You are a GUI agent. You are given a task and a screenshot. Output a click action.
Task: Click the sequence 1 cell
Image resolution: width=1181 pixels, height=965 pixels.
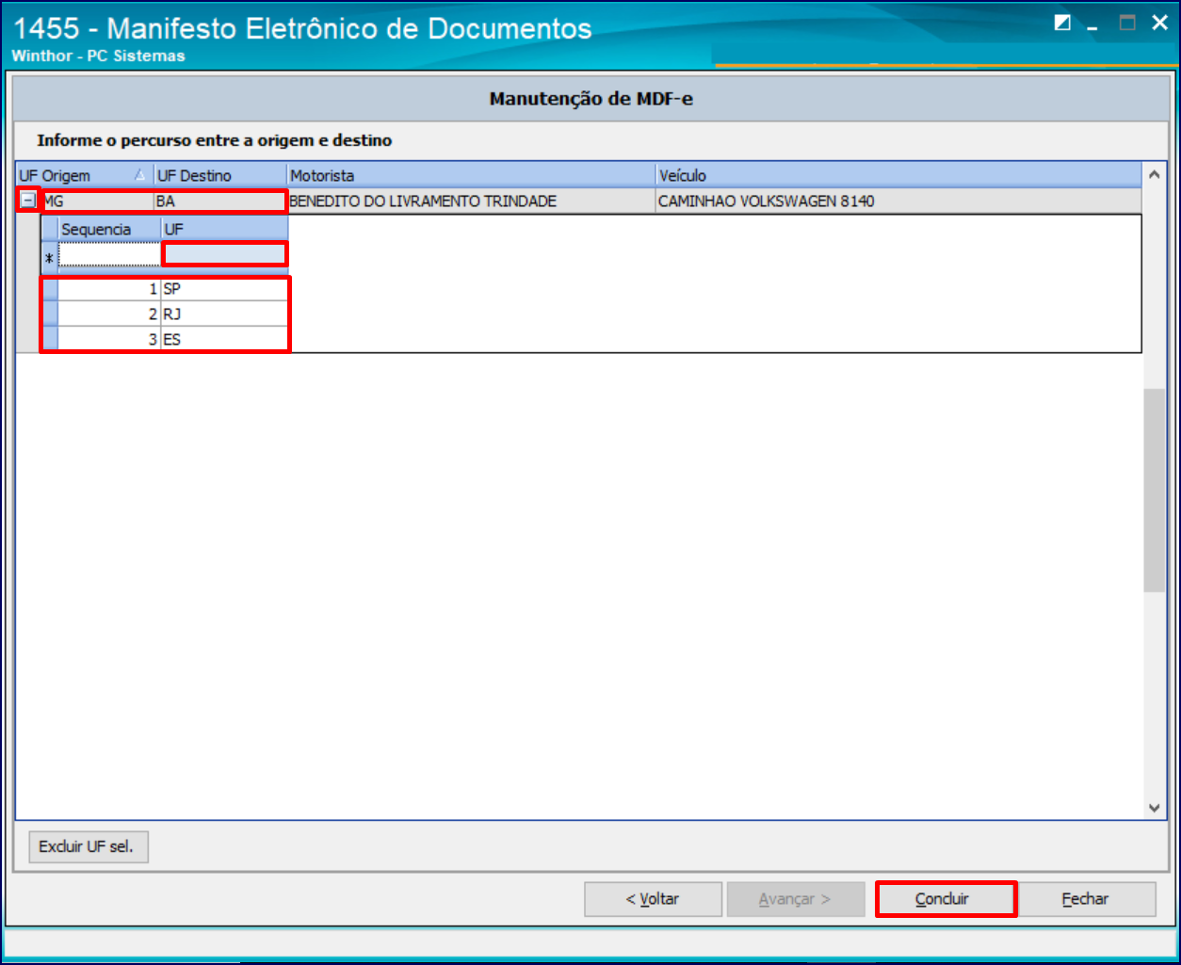click(109, 289)
